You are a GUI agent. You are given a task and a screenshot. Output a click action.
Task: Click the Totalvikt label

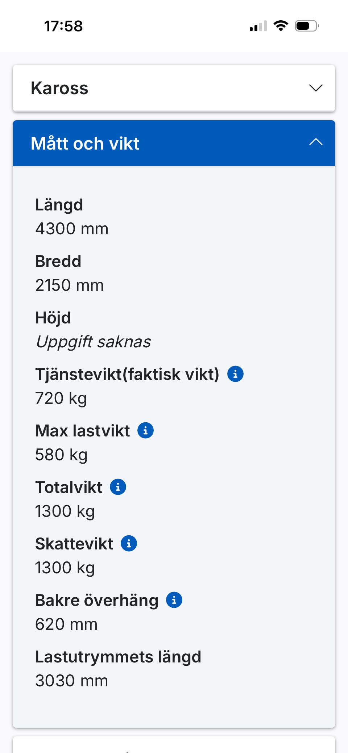point(69,487)
